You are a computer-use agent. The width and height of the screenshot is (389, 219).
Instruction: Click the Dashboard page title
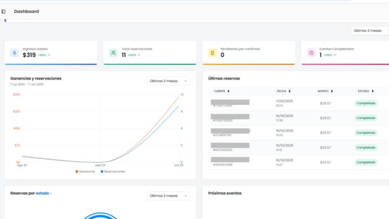point(26,11)
